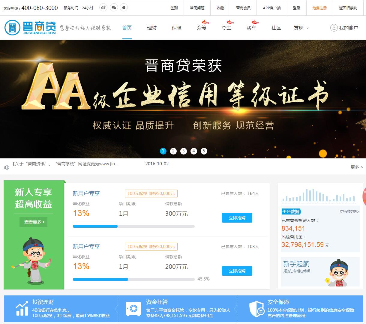This screenshot has width=366, height=324.
Task: Click the 45.5% progress bar
Action: (134, 279)
